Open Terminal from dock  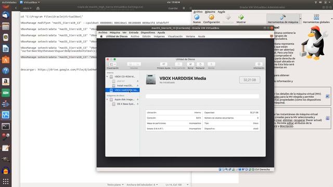click(6, 126)
